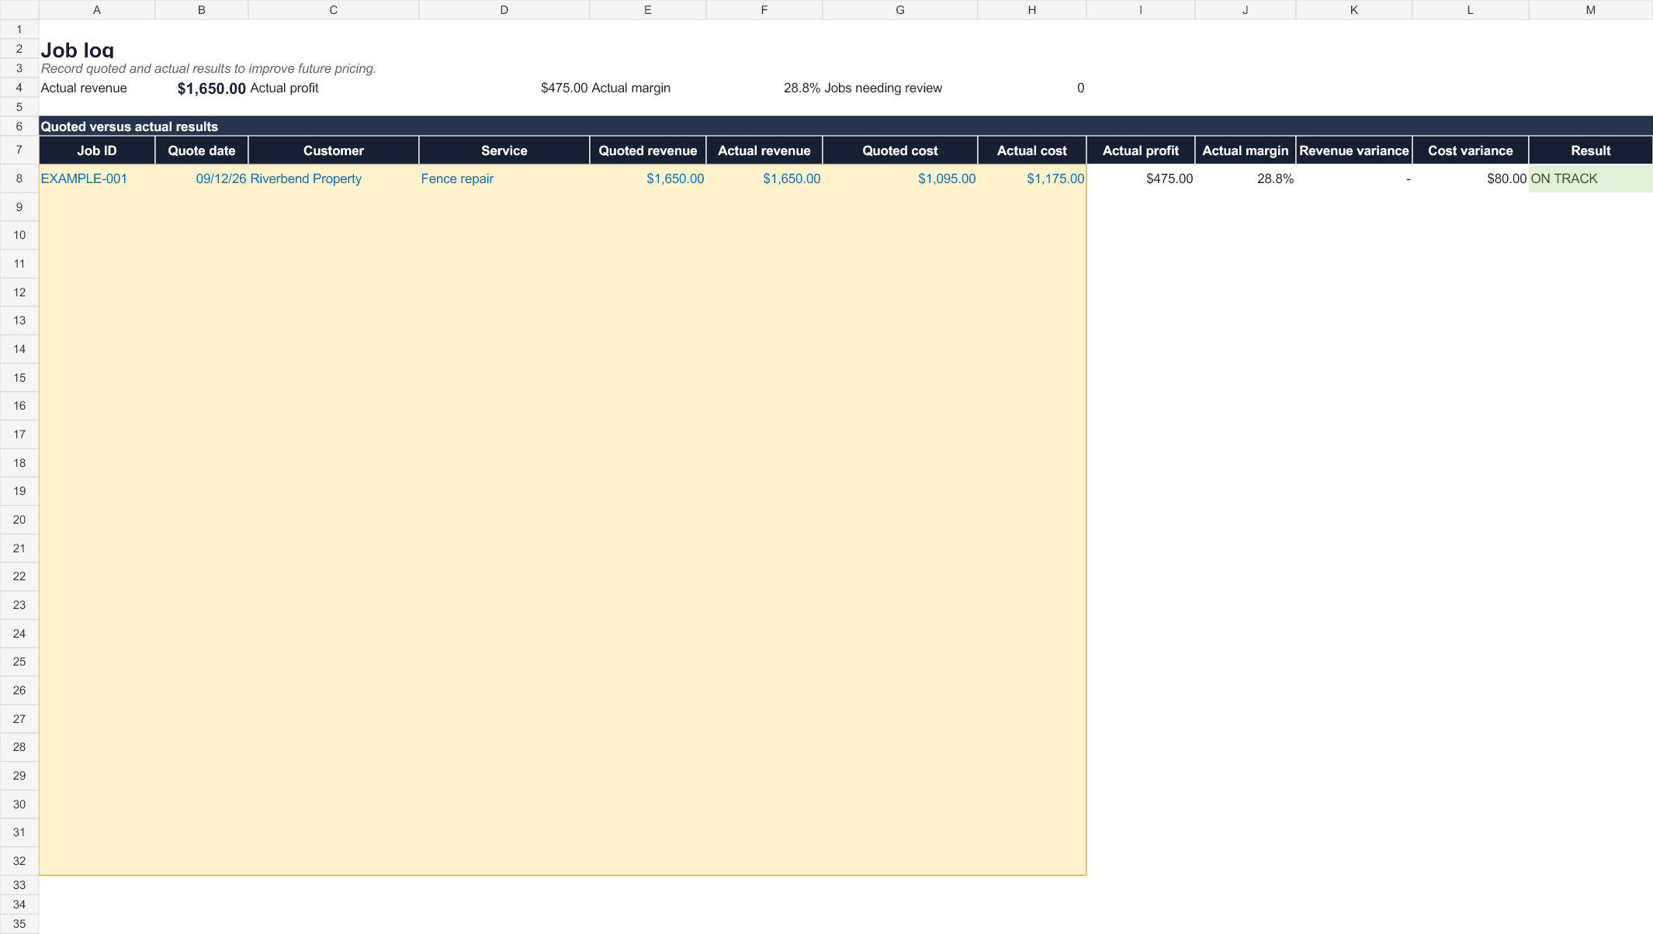This screenshot has height=934, width=1653.
Task: Select the revenue variance dash cell in row 8
Action: coord(1354,178)
